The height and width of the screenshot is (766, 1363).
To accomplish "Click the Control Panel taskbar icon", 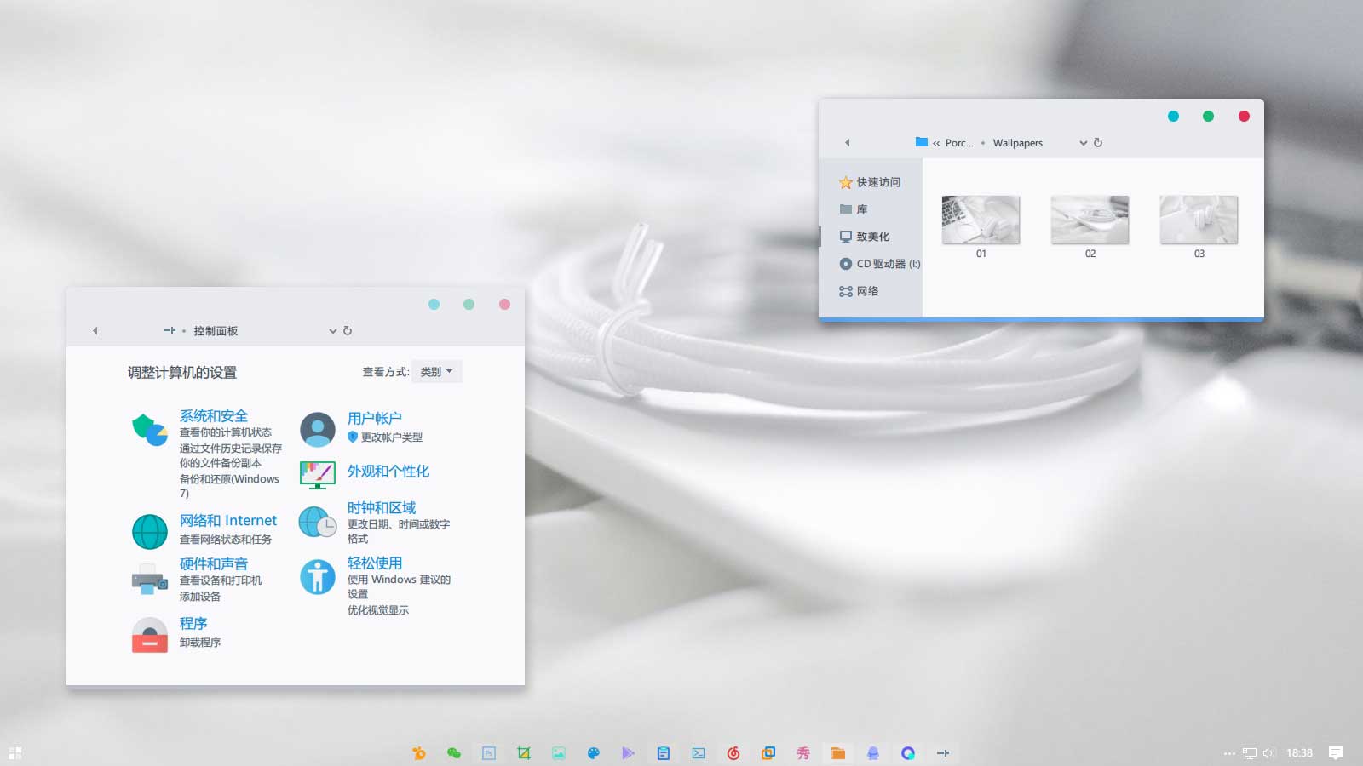I will click(x=942, y=753).
